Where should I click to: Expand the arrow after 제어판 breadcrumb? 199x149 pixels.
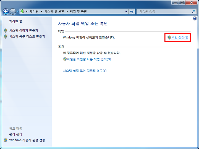(x=41, y=12)
